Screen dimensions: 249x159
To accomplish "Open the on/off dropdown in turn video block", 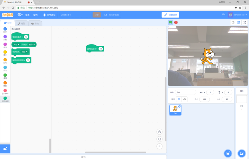I will [25, 52].
